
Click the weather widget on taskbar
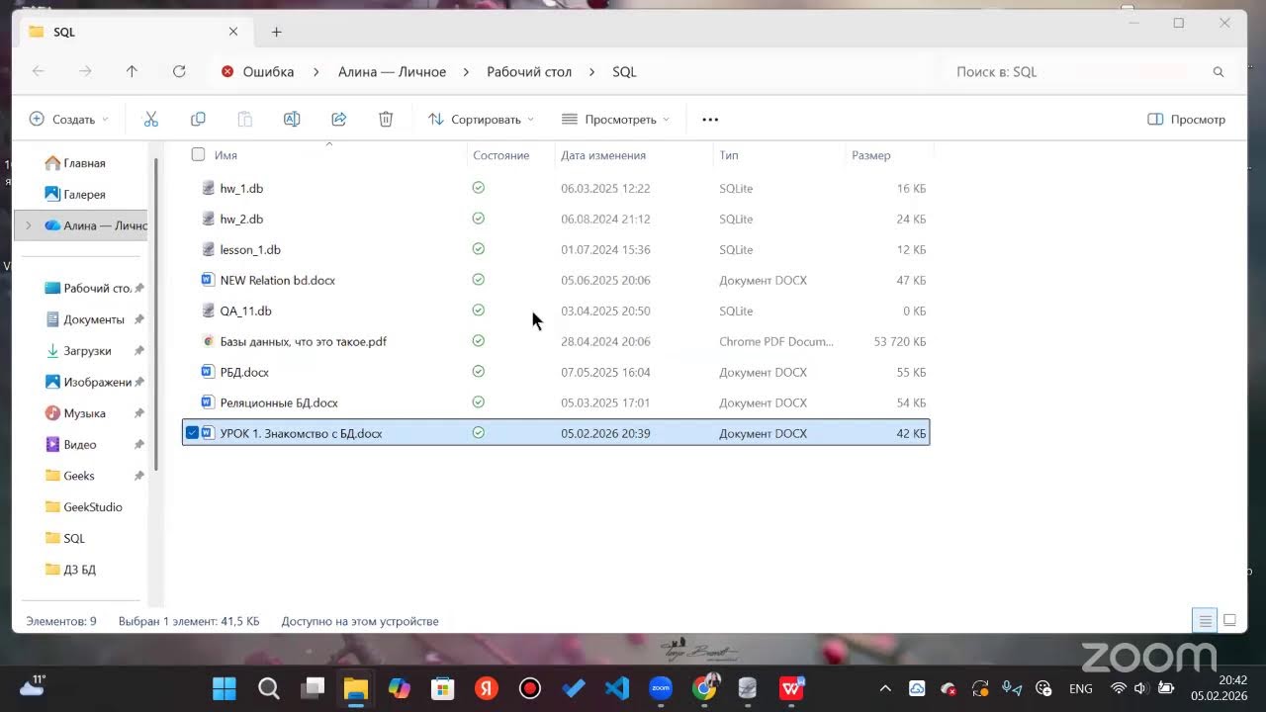32,686
